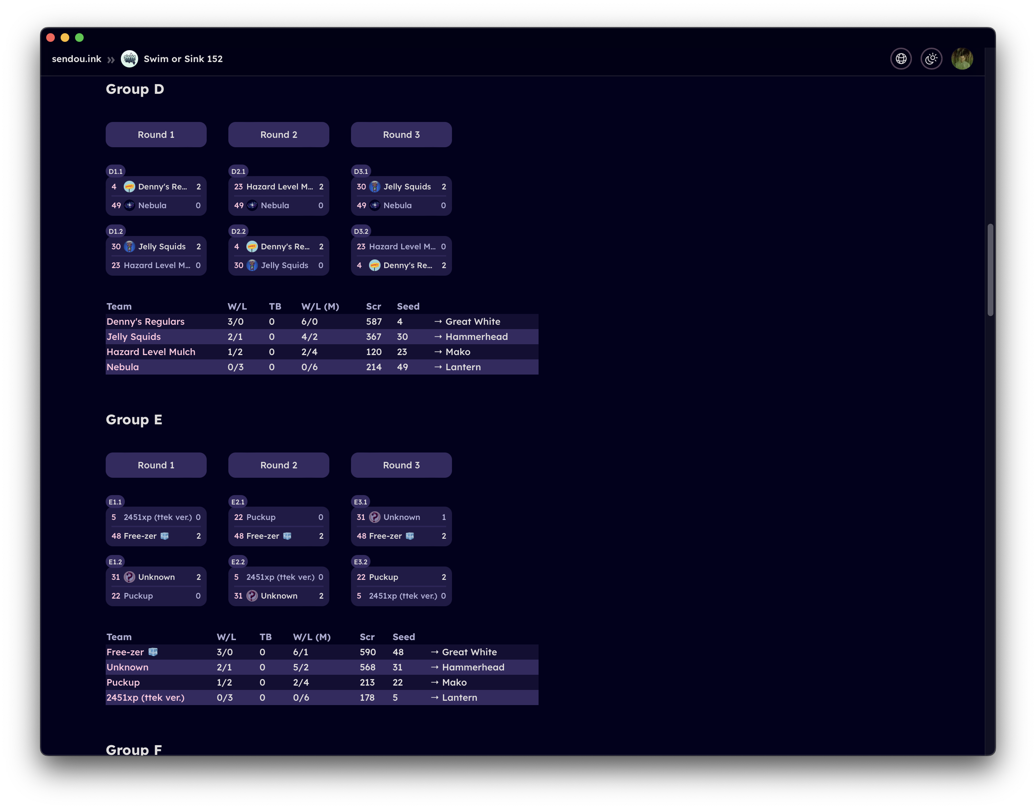This screenshot has width=1036, height=809.
Task: Click Denny's Regulars logo in match D1.1
Action: coord(129,187)
